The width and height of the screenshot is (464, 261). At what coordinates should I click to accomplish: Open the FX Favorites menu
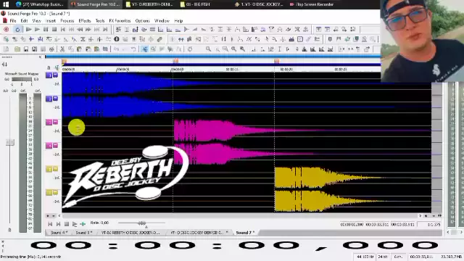pos(120,21)
